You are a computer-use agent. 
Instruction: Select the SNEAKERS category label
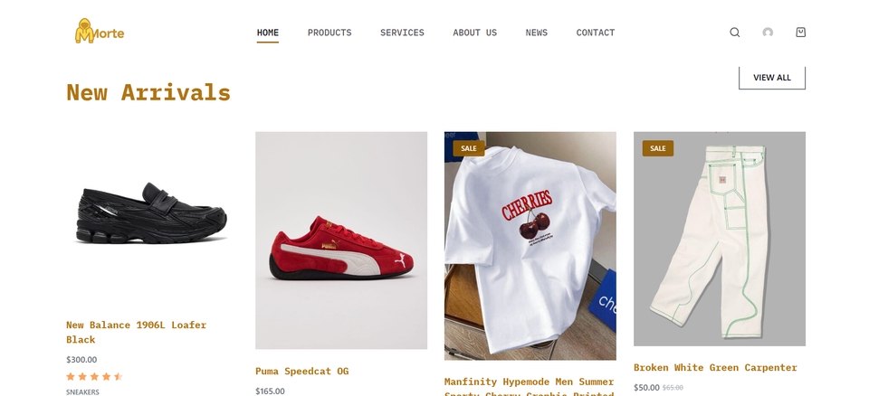tap(82, 391)
